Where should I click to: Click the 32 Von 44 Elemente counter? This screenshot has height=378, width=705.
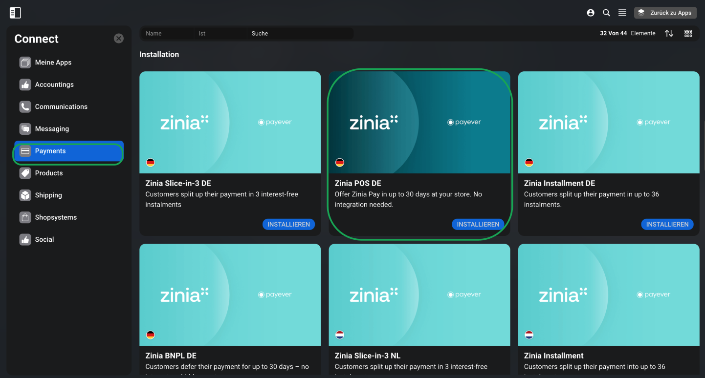(x=628, y=33)
